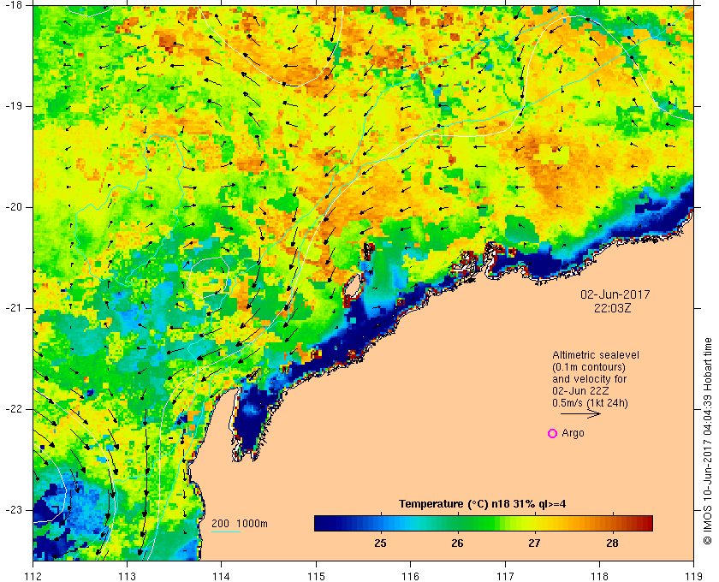
Task: Click the latitude axis label '-23'
Action: coord(13,510)
